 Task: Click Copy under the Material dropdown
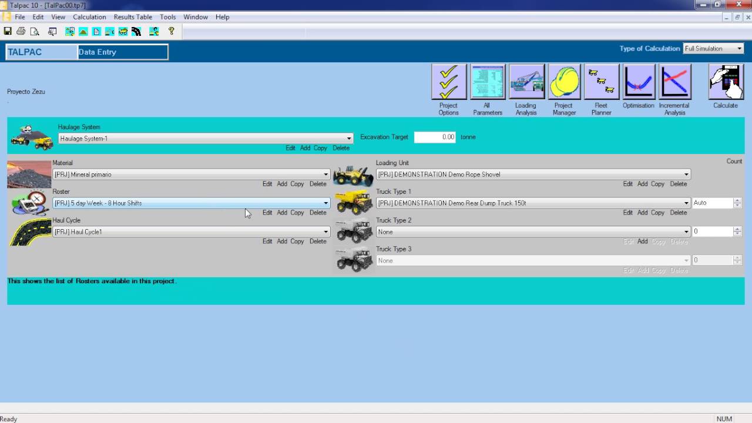point(297,184)
